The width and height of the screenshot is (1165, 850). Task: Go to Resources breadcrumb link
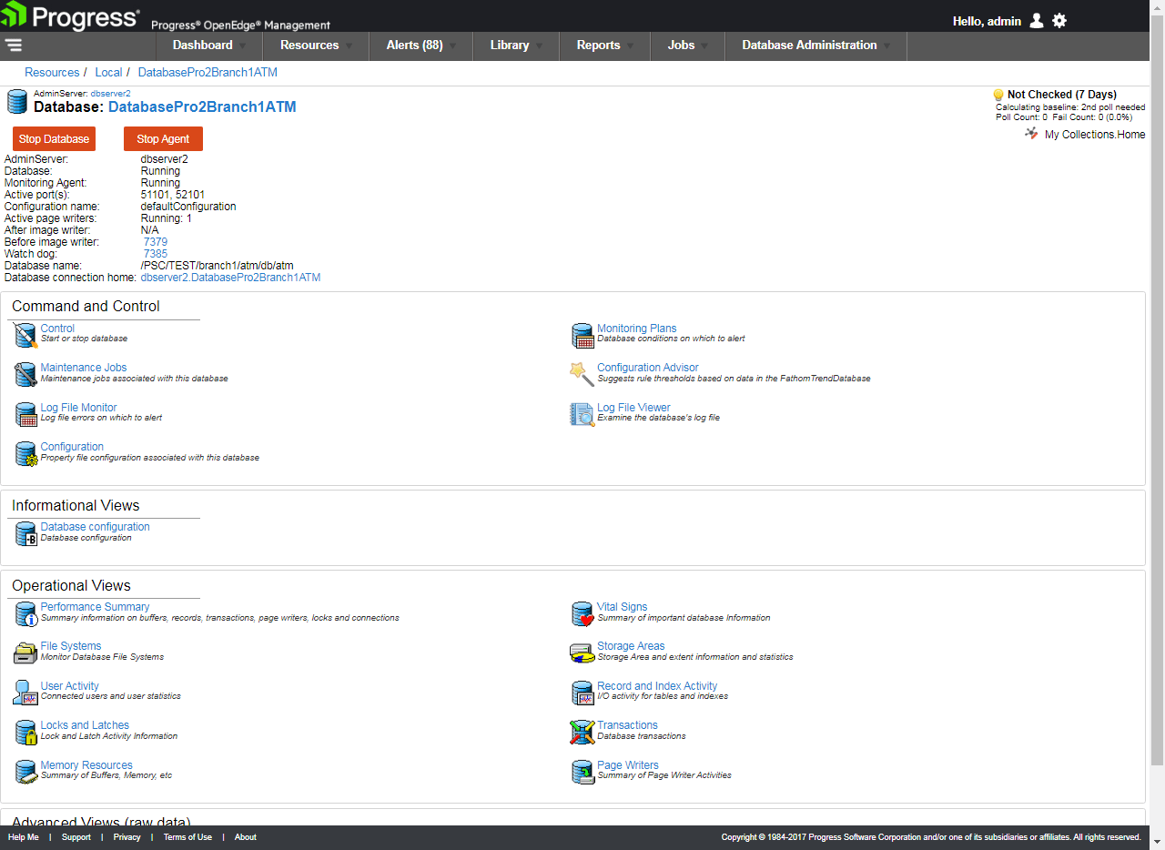52,72
